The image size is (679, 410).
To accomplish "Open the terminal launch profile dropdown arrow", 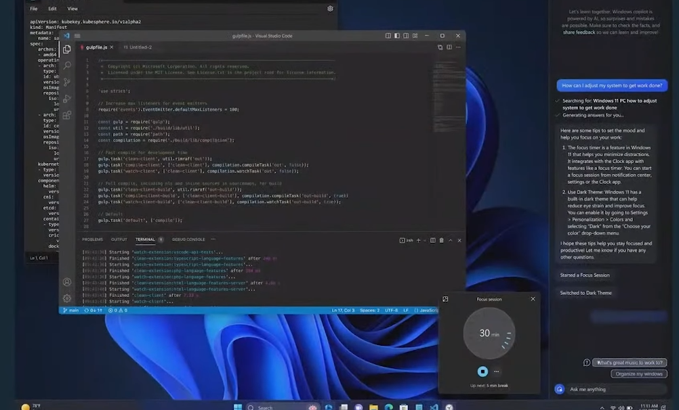I will (x=424, y=240).
